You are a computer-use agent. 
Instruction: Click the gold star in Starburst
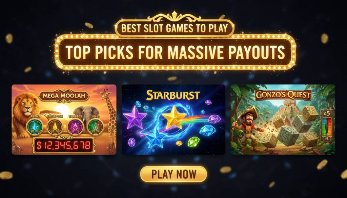click(174, 117)
